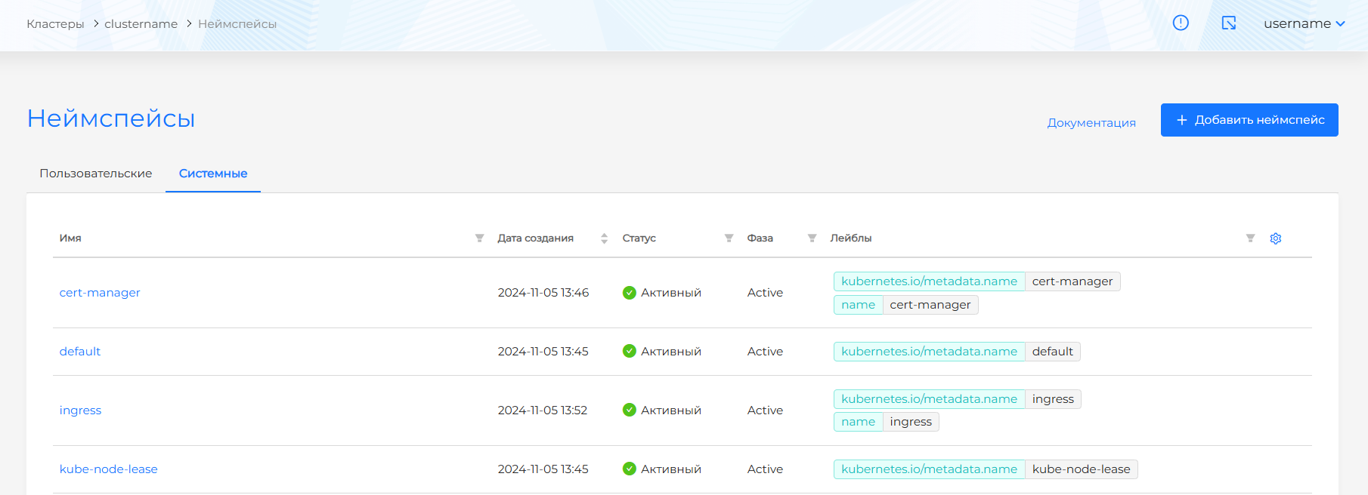The image size is (1368, 495).
Task: Go to Кластеры in breadcrumb
Action: click(55, 24)
